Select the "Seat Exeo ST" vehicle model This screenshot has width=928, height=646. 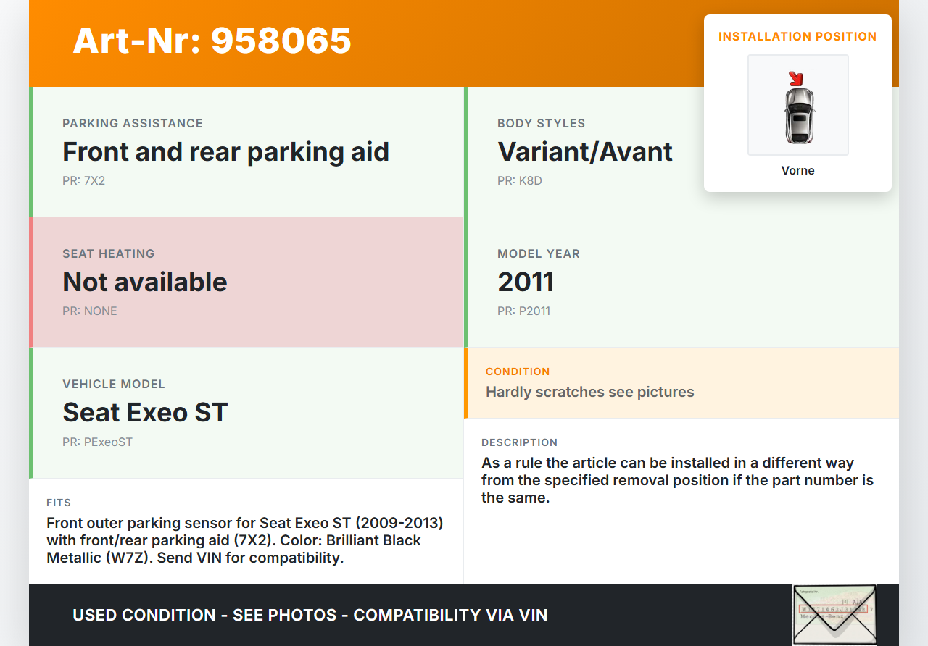pyautogui.click(x=145, y=413)
